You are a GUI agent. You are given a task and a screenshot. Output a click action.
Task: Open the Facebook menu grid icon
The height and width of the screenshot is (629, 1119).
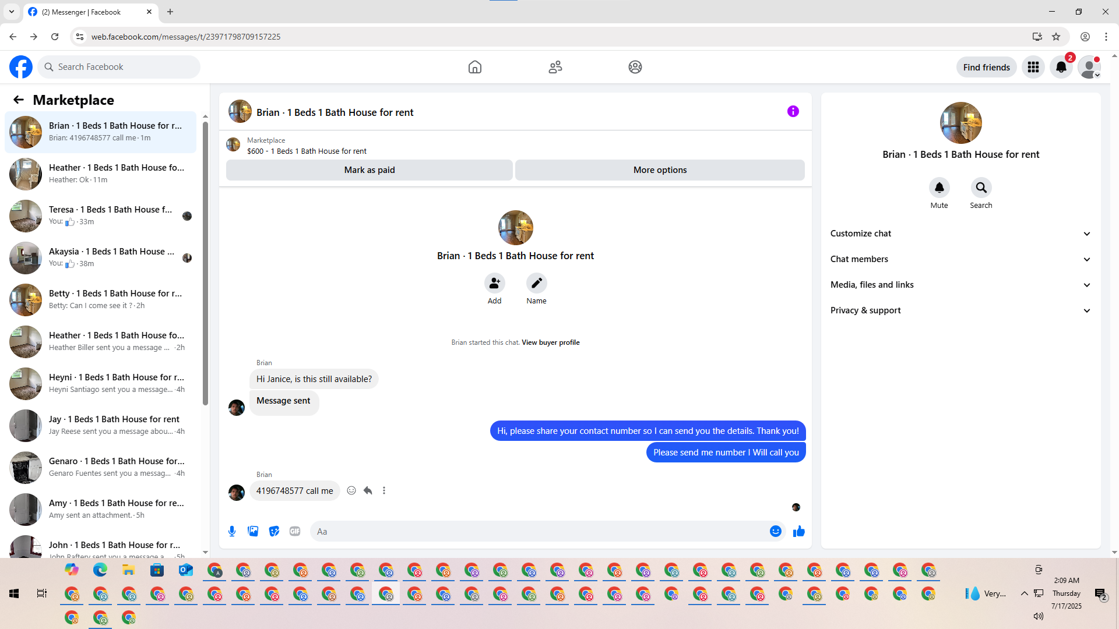pos(1033,67)
